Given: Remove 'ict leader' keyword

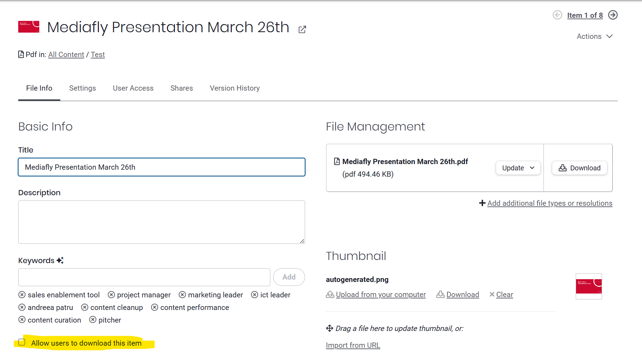Looking at the screenshot, I should pyautogui.click(x=255, y=295).
